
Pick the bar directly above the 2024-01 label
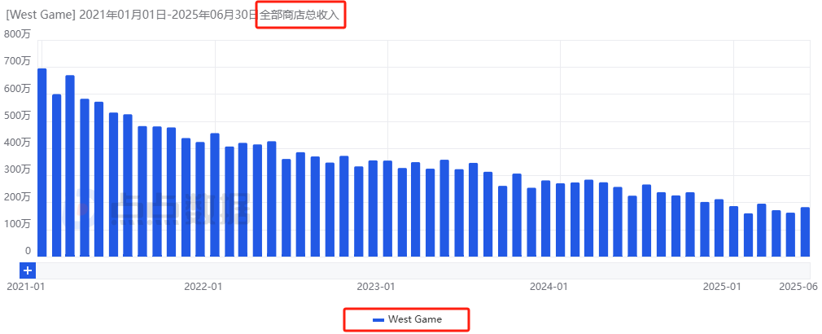coord(560,220)
